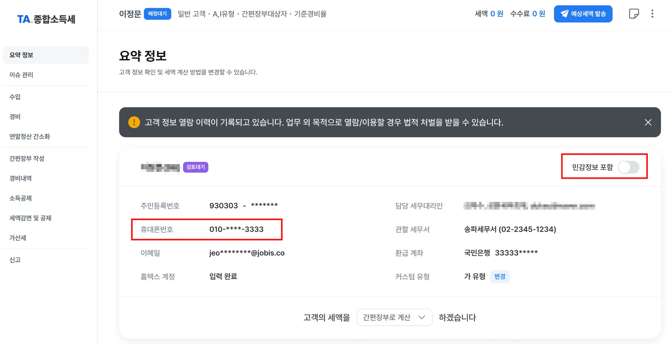Open the memo note icon
The width and height of the screenshot is (672, 344).
[x=634, y=14]
